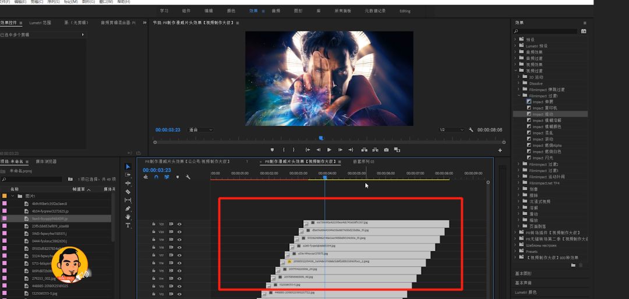This screenshot has width=629, height=299.
Task: Go to Out point
Action: 351,150
